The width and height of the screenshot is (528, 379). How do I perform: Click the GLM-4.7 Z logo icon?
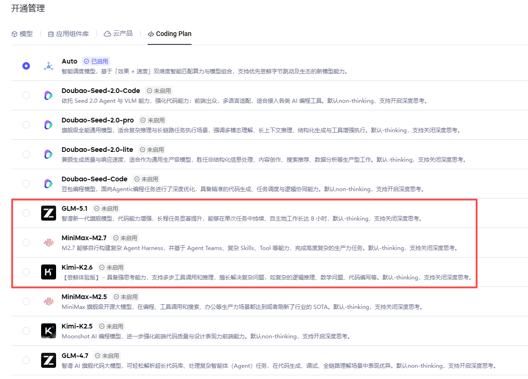(49, 360)
